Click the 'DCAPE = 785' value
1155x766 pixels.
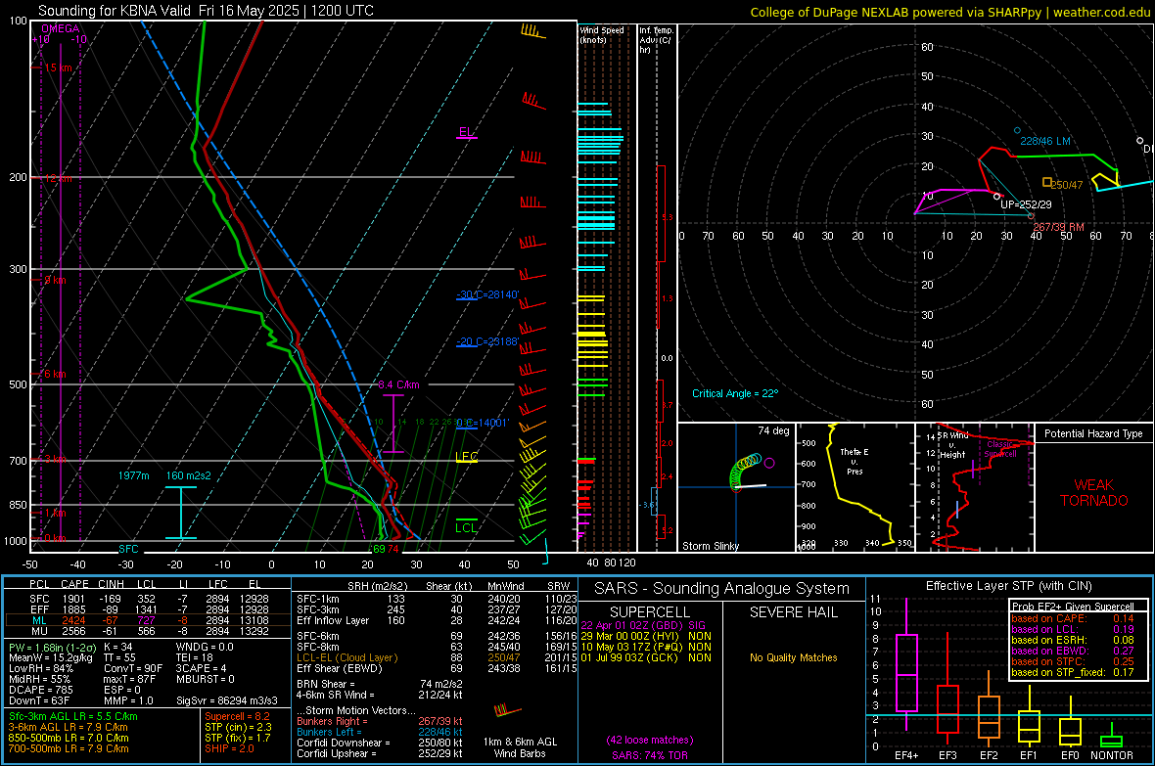(x=40, y=690)
